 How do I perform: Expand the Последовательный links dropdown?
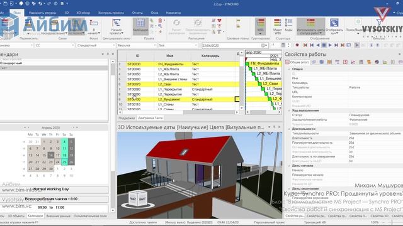[66, 33]
